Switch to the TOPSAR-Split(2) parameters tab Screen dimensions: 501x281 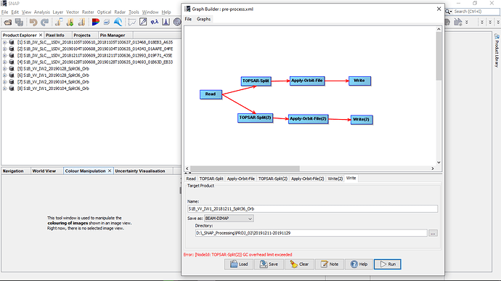(x=272, y=179)
